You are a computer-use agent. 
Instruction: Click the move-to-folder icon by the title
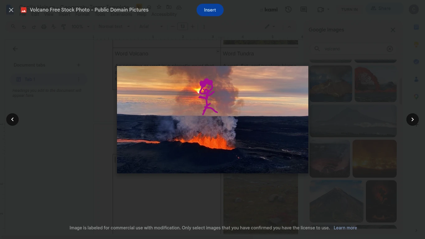pyautogui.click(x=169, y=7)
